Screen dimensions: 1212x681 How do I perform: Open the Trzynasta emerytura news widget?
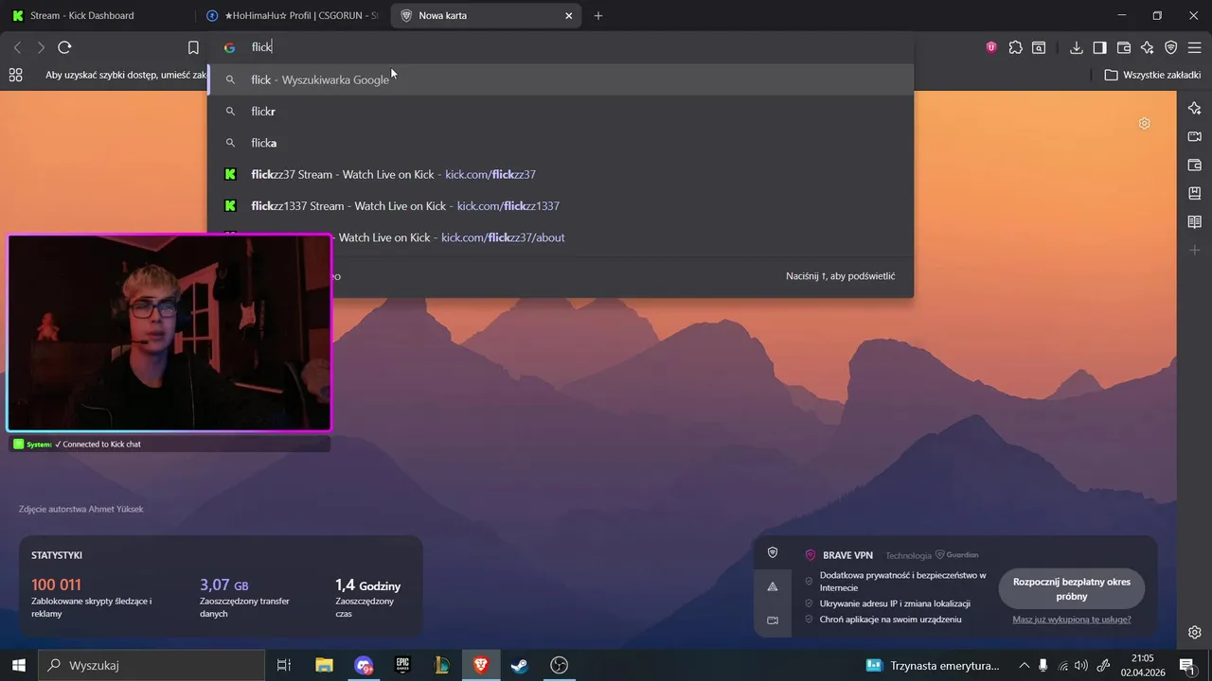pos(933,665)
